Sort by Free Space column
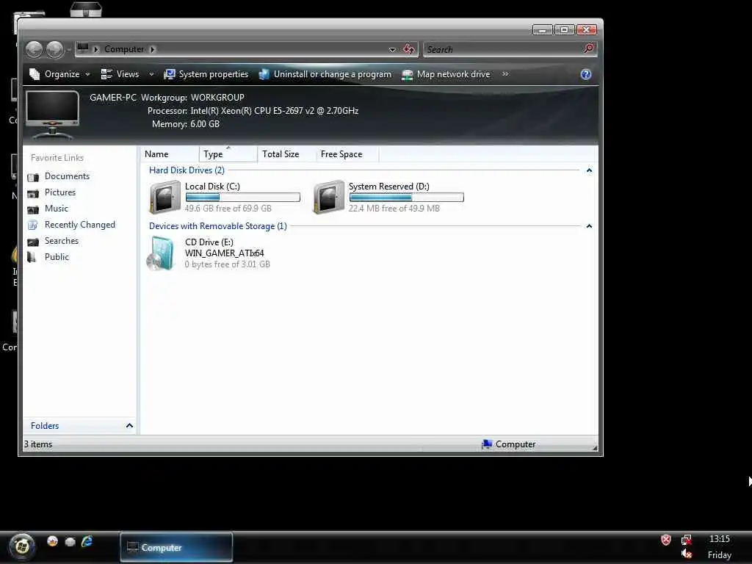 point(347,154)
